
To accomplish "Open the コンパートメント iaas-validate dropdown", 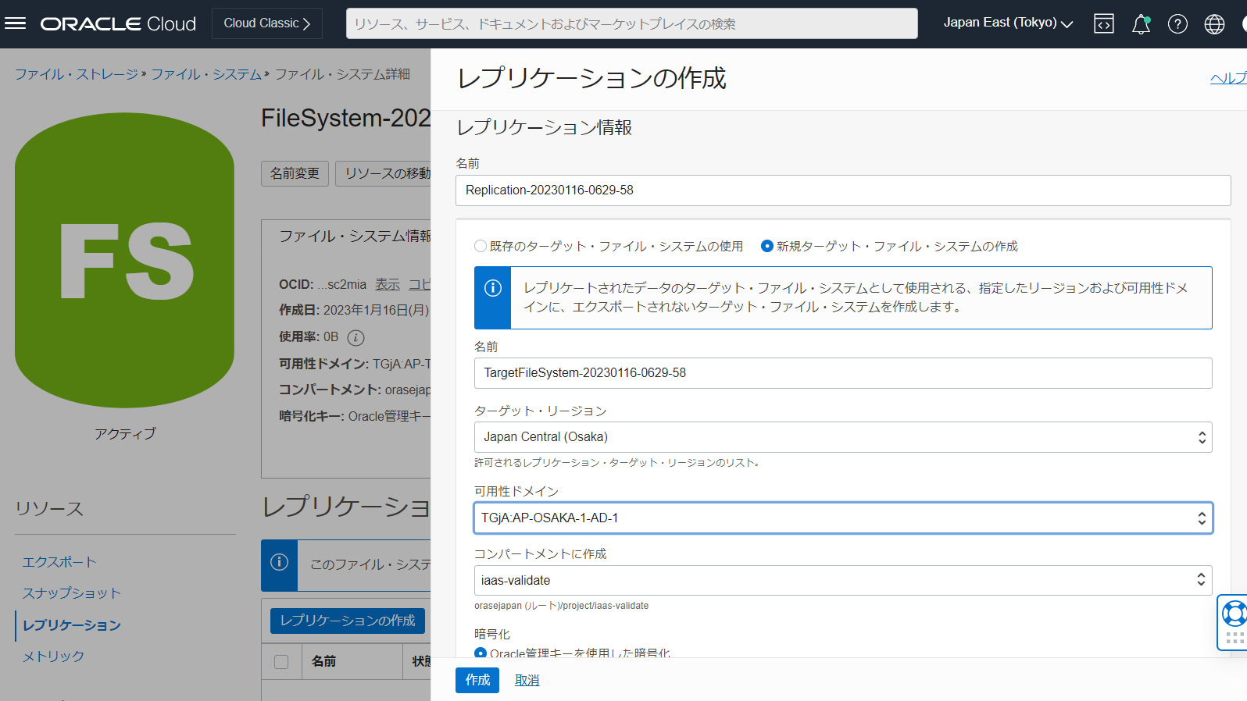I will click(x=842, y=581).
